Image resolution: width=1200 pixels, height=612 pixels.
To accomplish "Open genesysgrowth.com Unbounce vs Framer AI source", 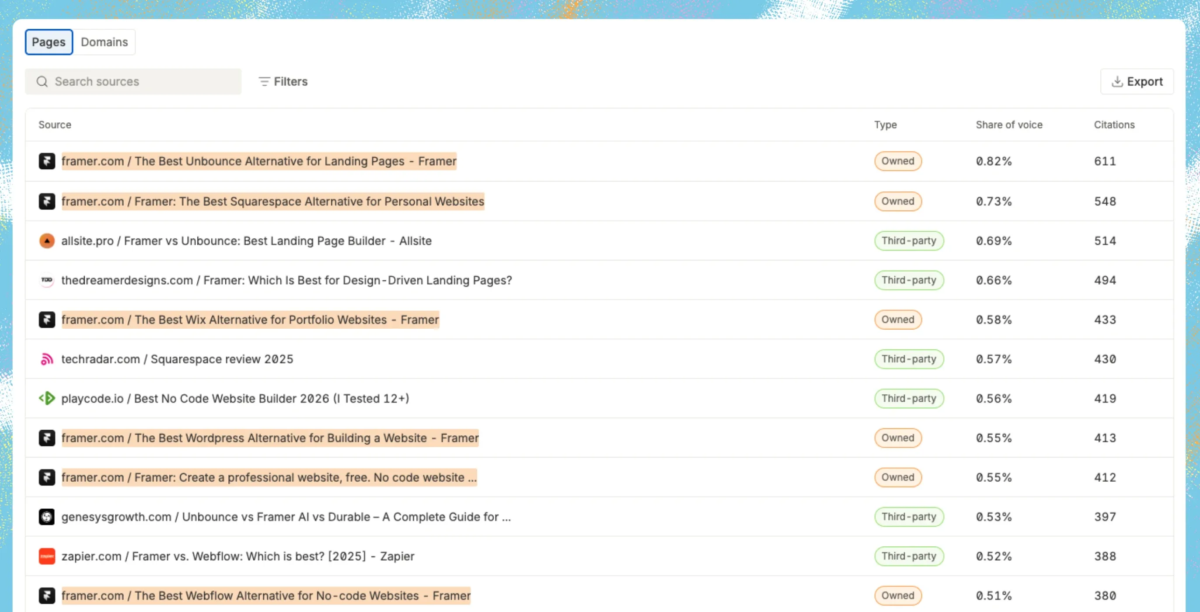I will 286,517.
